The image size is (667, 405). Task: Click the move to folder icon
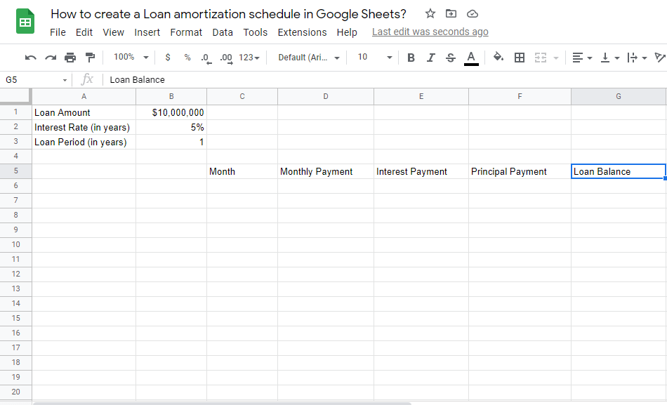pos(451,13)
